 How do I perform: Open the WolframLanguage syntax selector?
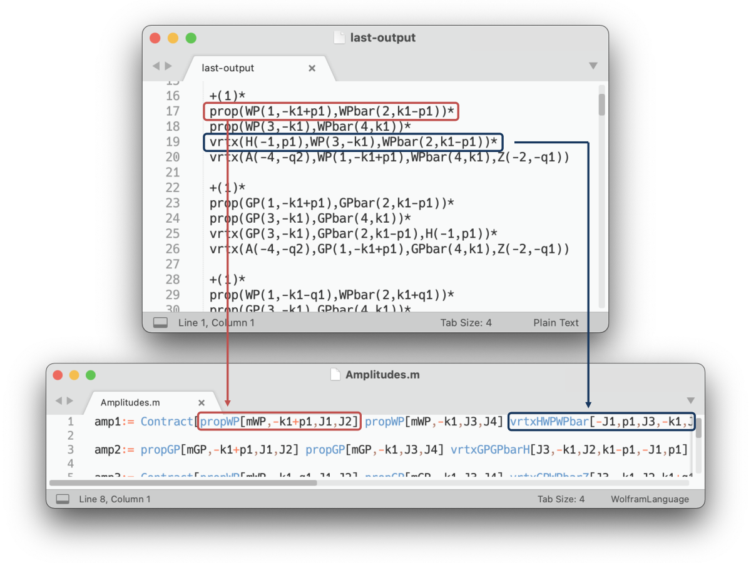click(650, 499)
